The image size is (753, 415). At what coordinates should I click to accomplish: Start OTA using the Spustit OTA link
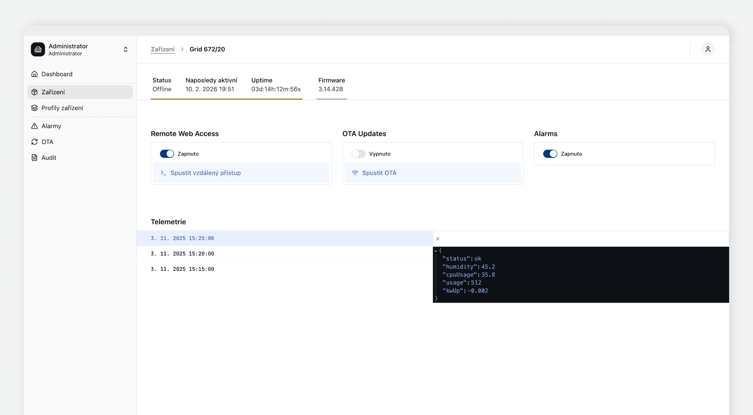pos(379,173)
